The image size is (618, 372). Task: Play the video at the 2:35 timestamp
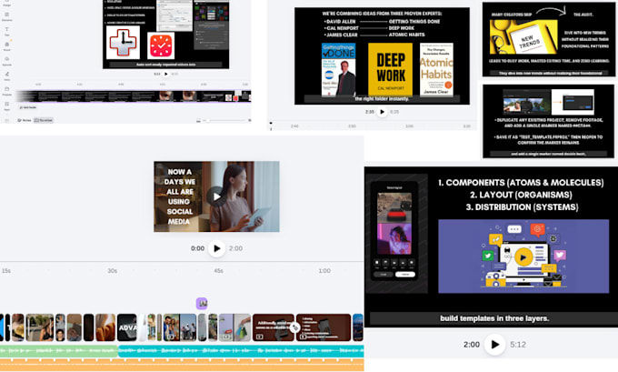(x=382, y=112)
